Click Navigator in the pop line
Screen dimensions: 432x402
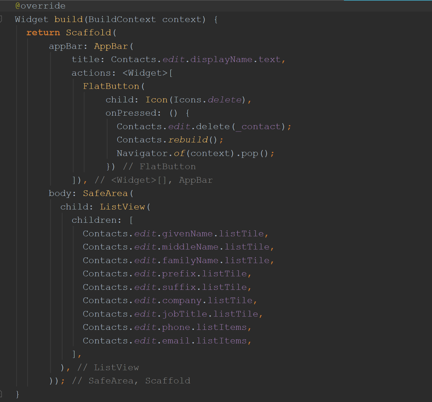pyautogui.click(x=142, y=153)
